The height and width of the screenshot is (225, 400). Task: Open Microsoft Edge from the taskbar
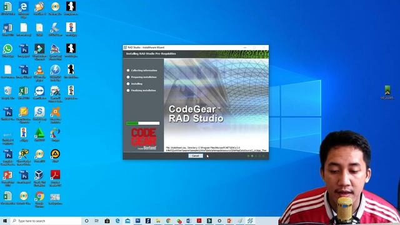(117, 221)
